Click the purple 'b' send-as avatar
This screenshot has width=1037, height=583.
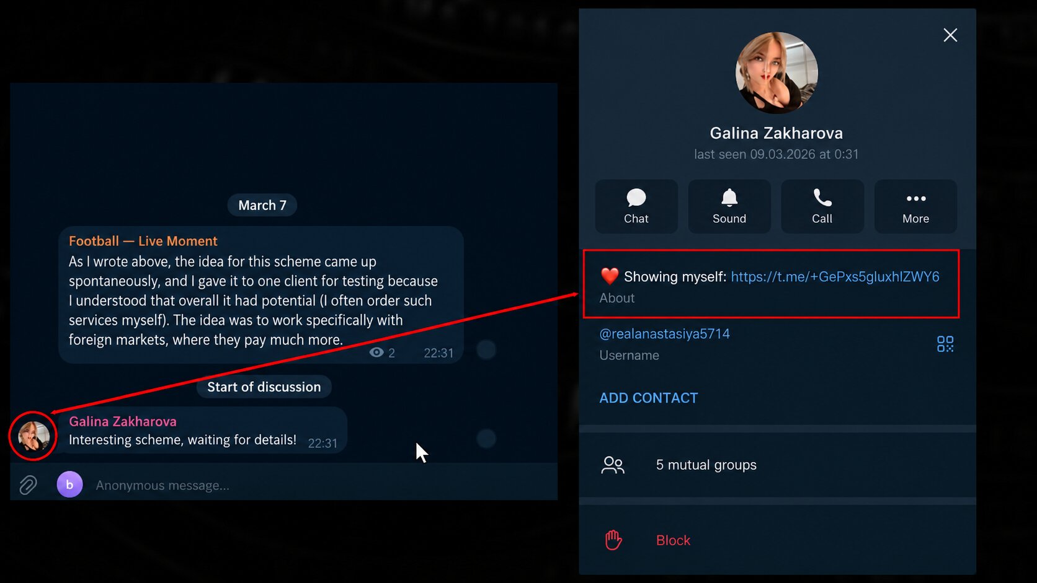[x=69, y=484]
